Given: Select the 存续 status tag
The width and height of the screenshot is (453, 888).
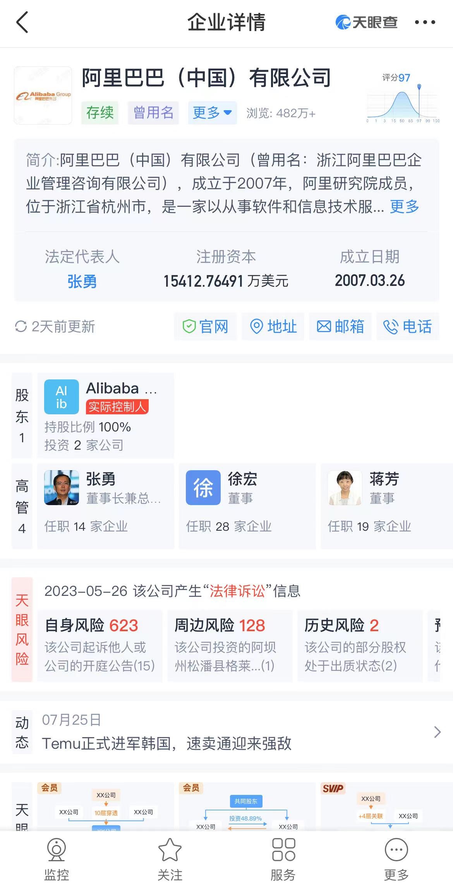Looking at the screenshot, I should 100,113.
